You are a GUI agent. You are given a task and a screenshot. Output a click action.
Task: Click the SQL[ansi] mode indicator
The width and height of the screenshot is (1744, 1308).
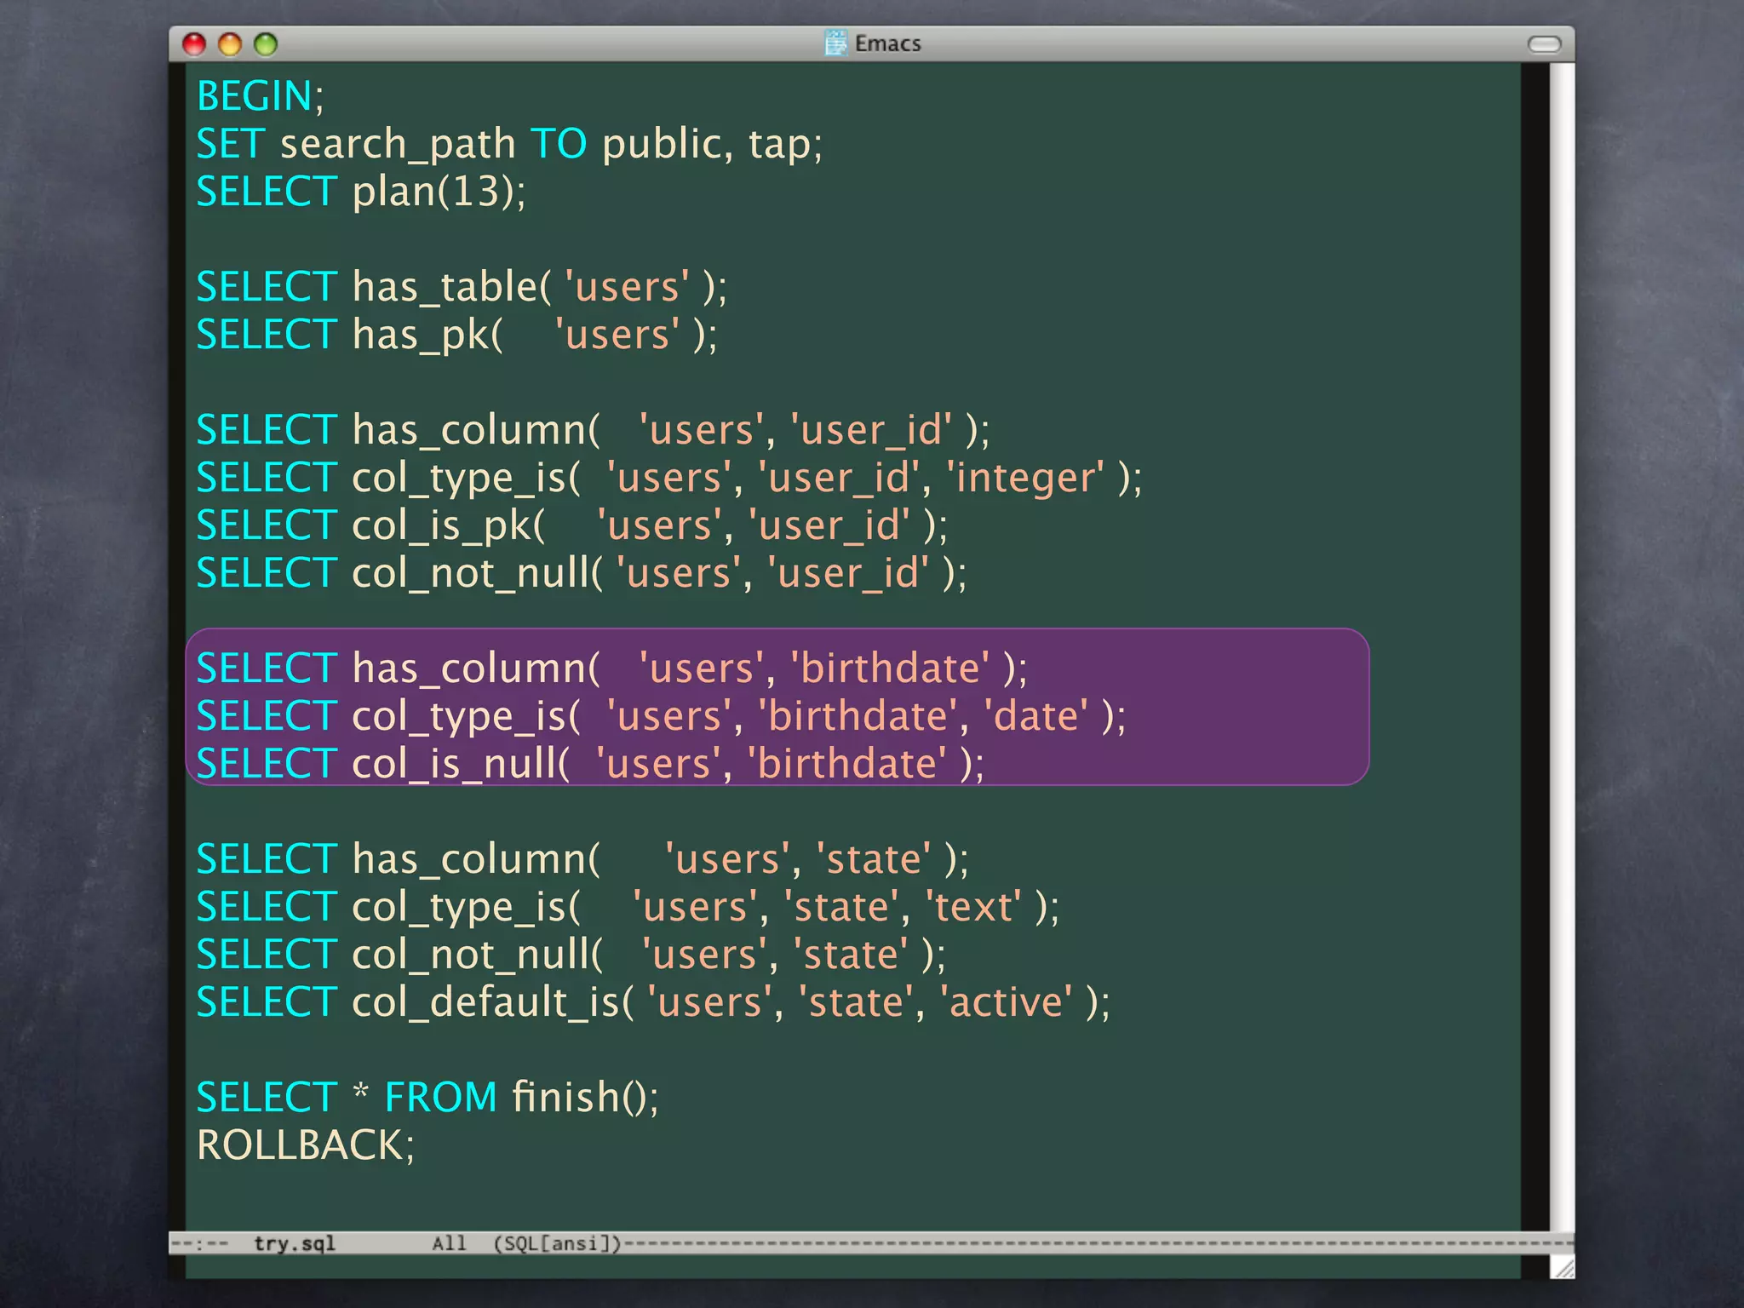point(558,1243)
